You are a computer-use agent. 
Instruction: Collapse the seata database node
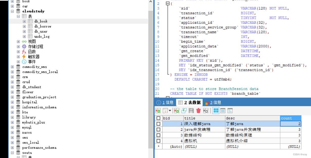(x=12, y=152)
